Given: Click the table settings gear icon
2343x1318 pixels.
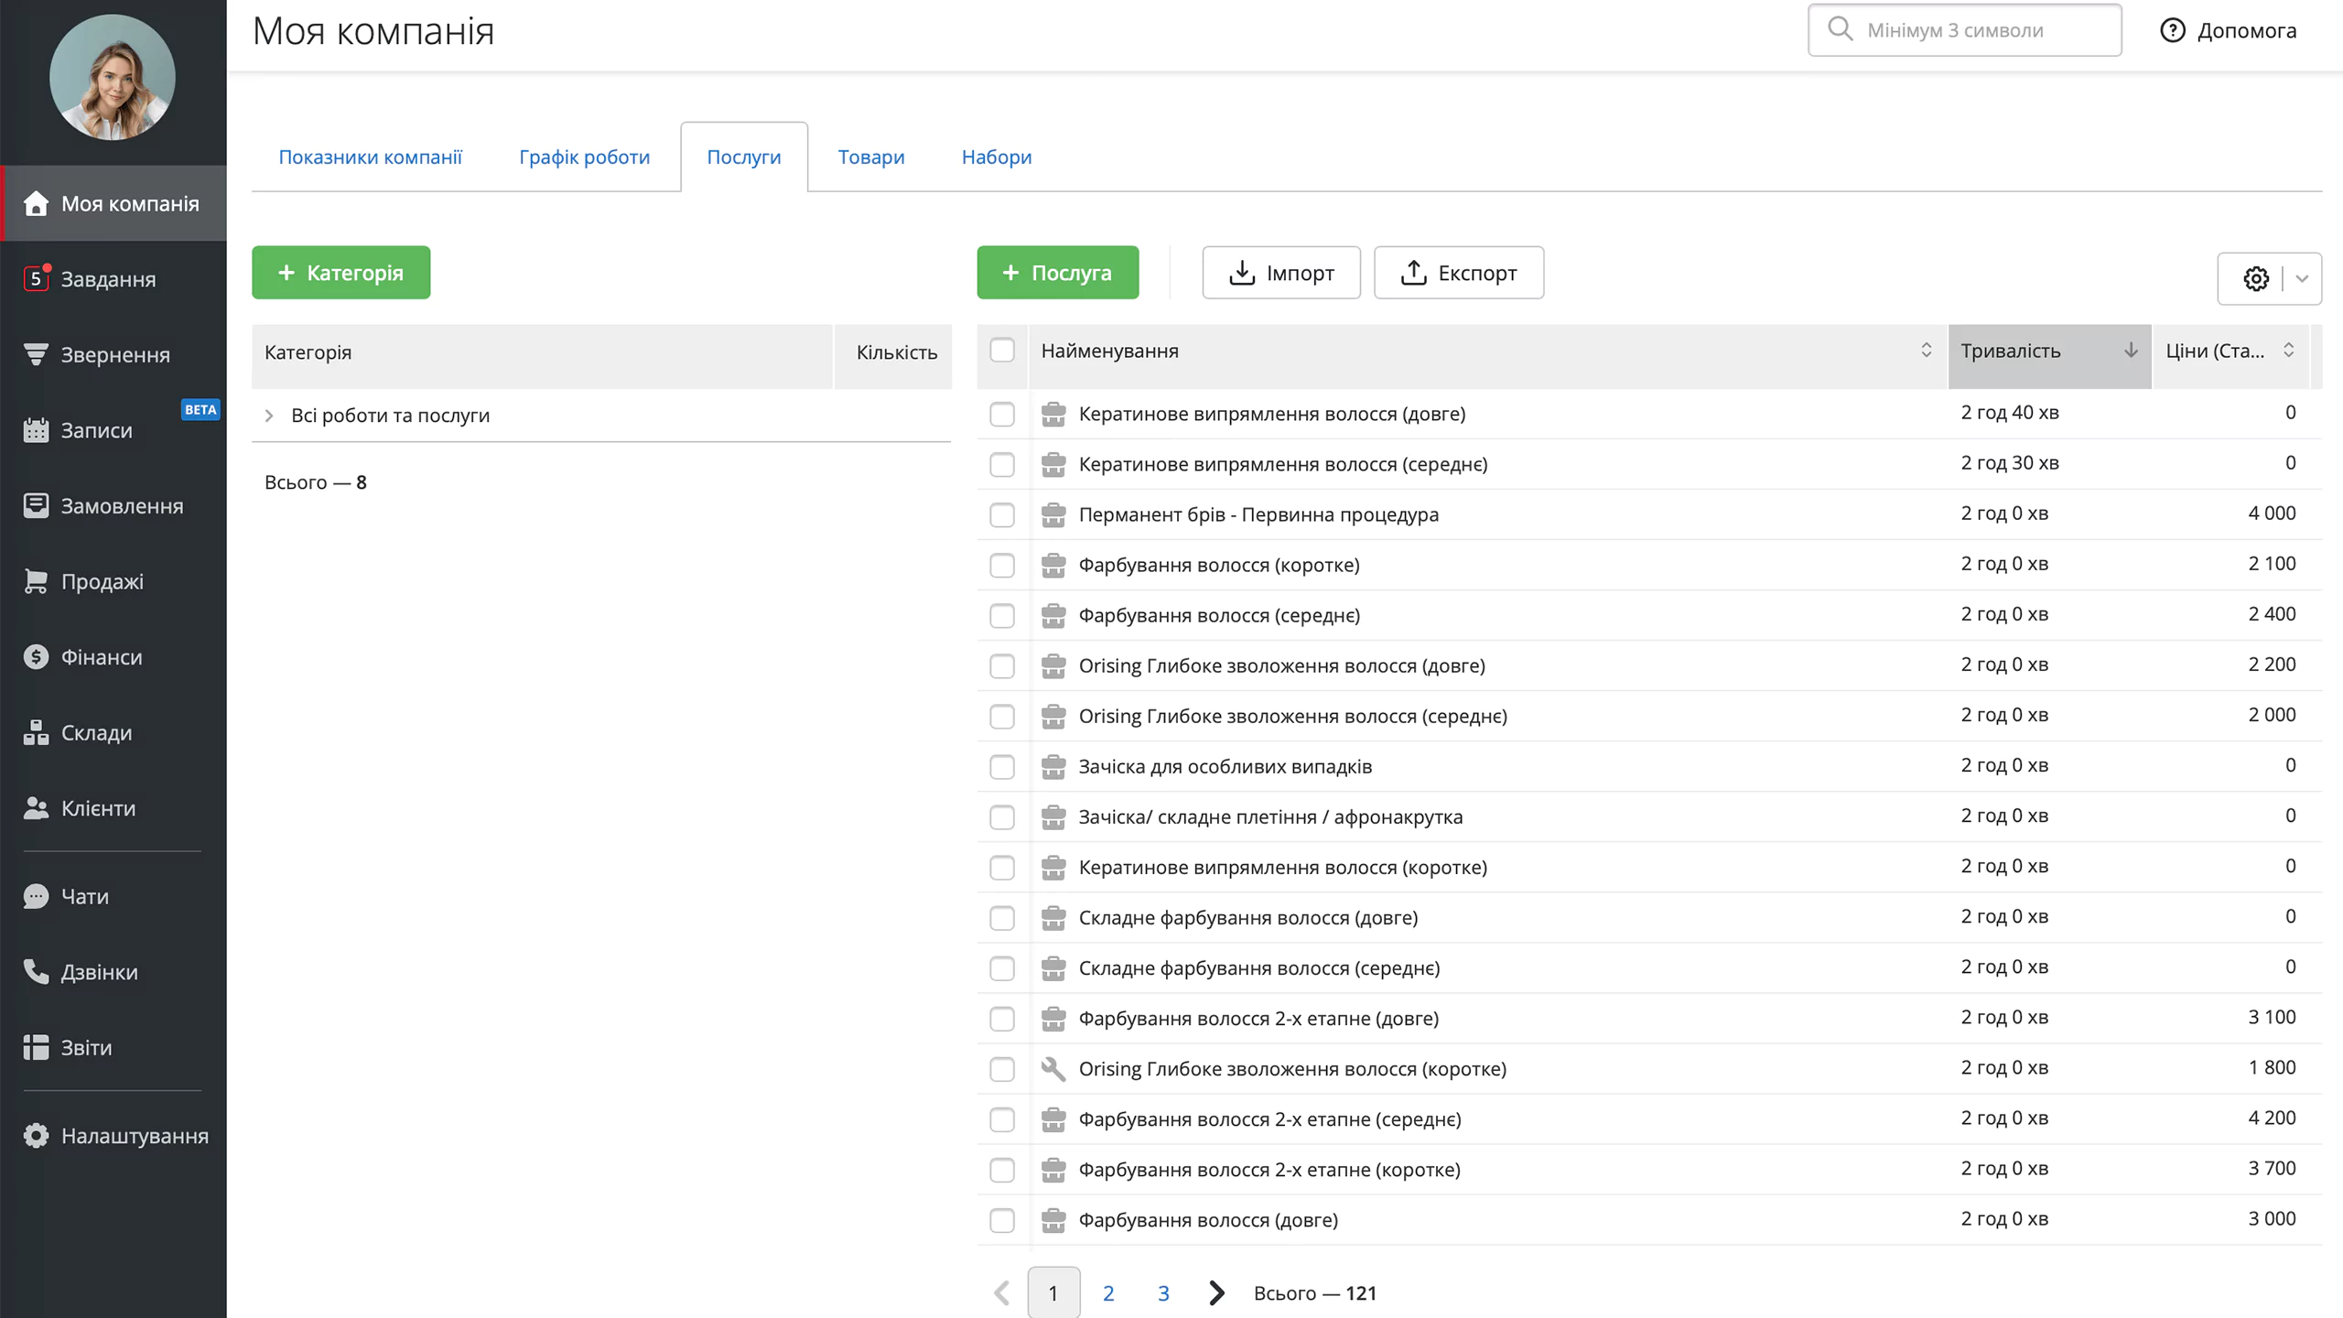Looking at the screenshot, I should click(2255, 278).
